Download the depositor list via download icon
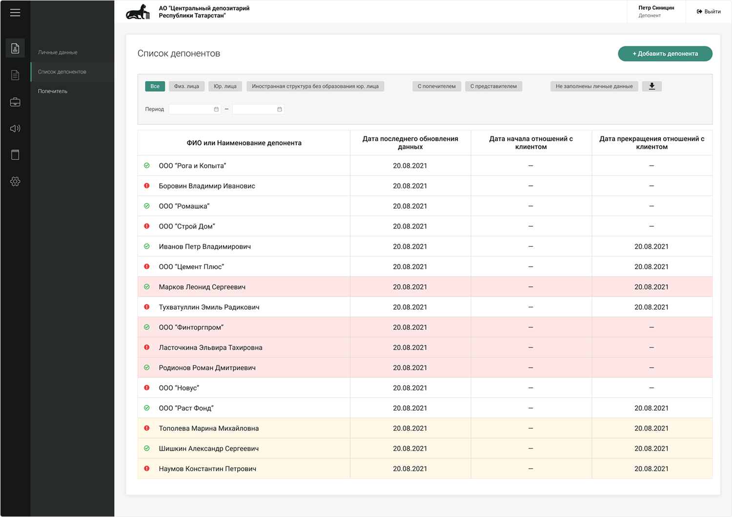Image resolution: width=732 pixels, height=517 pixels. (651, 86)
